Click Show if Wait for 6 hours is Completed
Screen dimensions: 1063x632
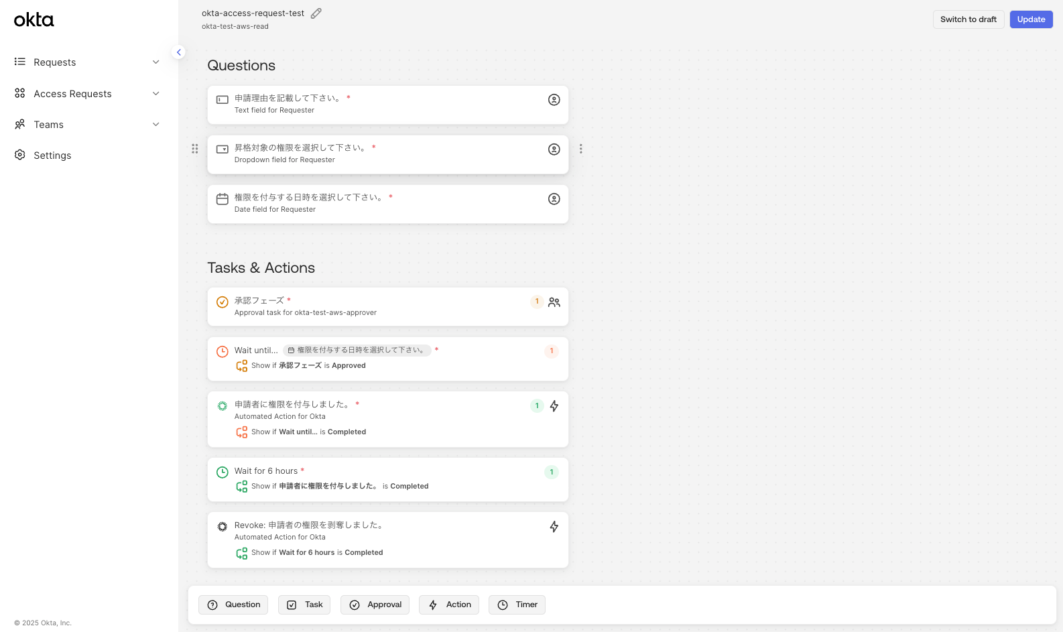(x=317, y=553)
